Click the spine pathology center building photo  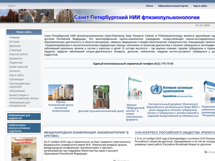[61, 93]
